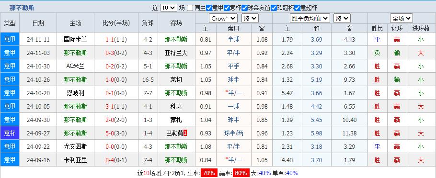Uncheck the 欧冠杯 filter checkbox
Image resolution: width=436 pixels, height=178 pixels.
click(x=274, y=8)
